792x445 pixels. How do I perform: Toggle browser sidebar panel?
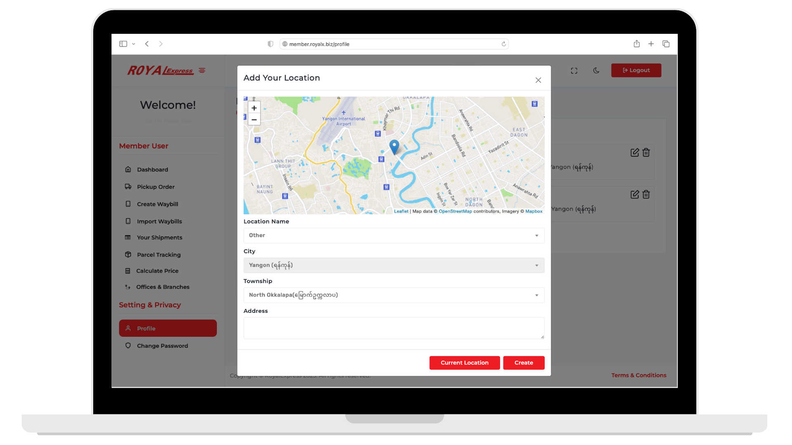pyautogui.click(x=123, y=44)
